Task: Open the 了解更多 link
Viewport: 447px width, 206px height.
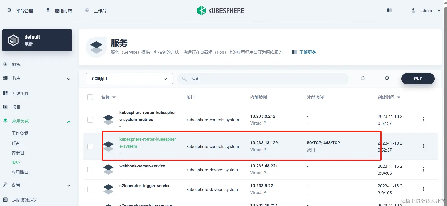Action: tap(308, 52)
